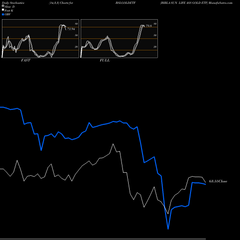Click the FULL stochastic chart thumbnail

point(119,38)
